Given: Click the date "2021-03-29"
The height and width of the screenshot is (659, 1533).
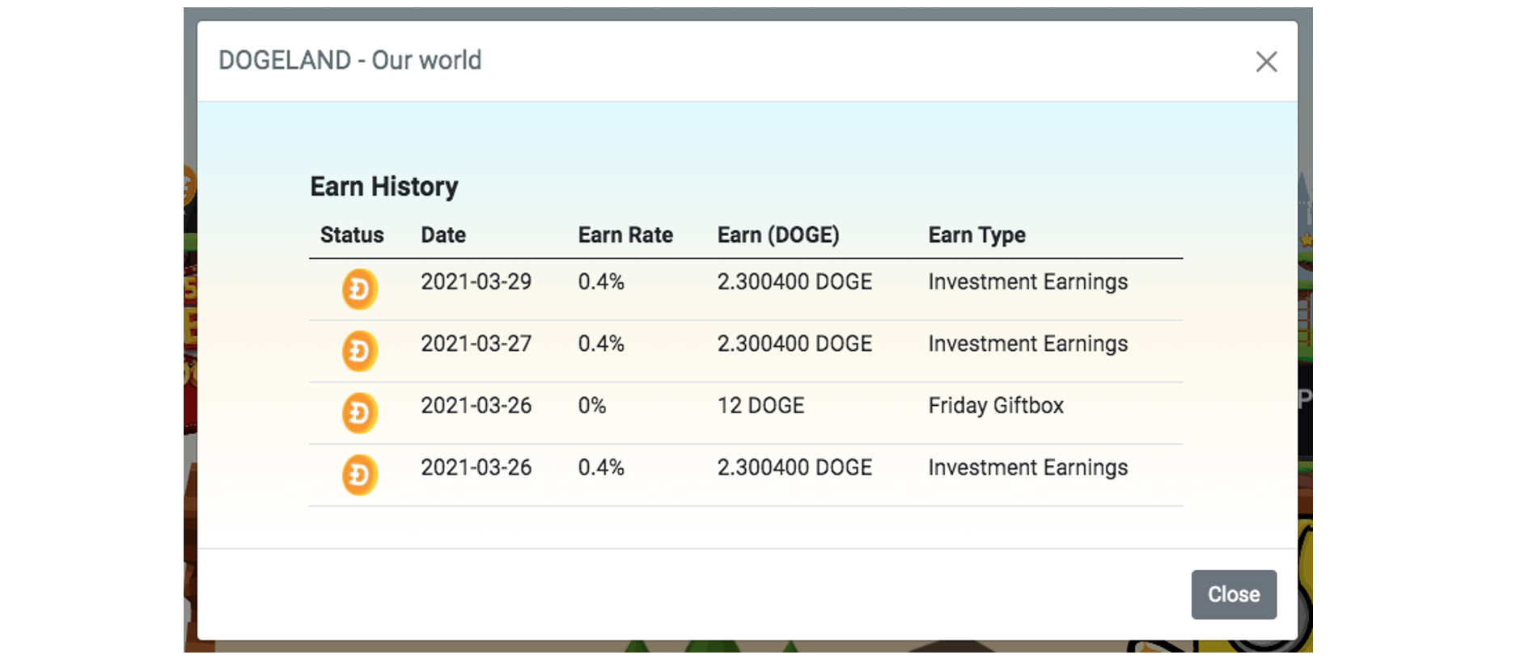Looking at the screenshot, I should tap(476, 281).
